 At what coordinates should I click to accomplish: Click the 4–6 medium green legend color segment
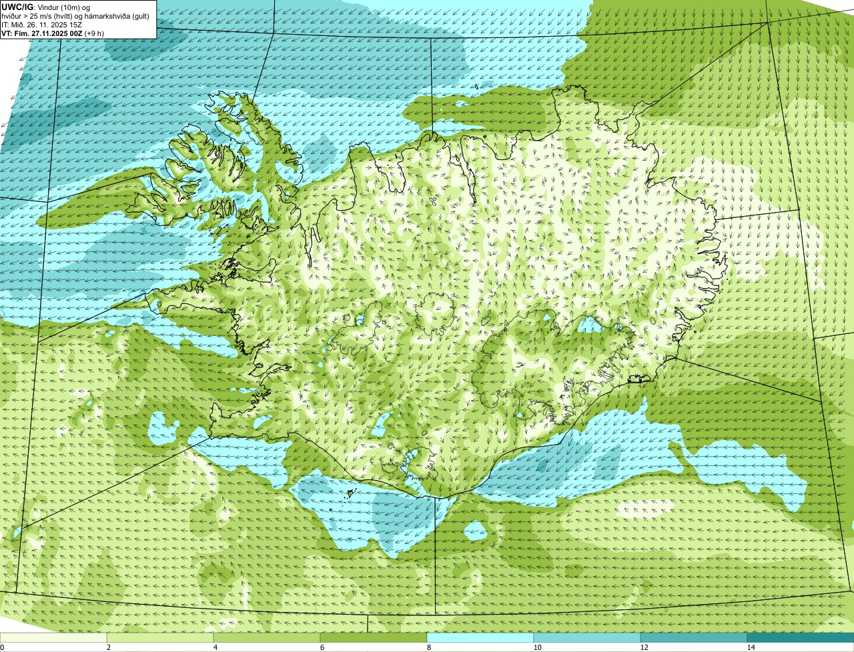tap(267, 637)
